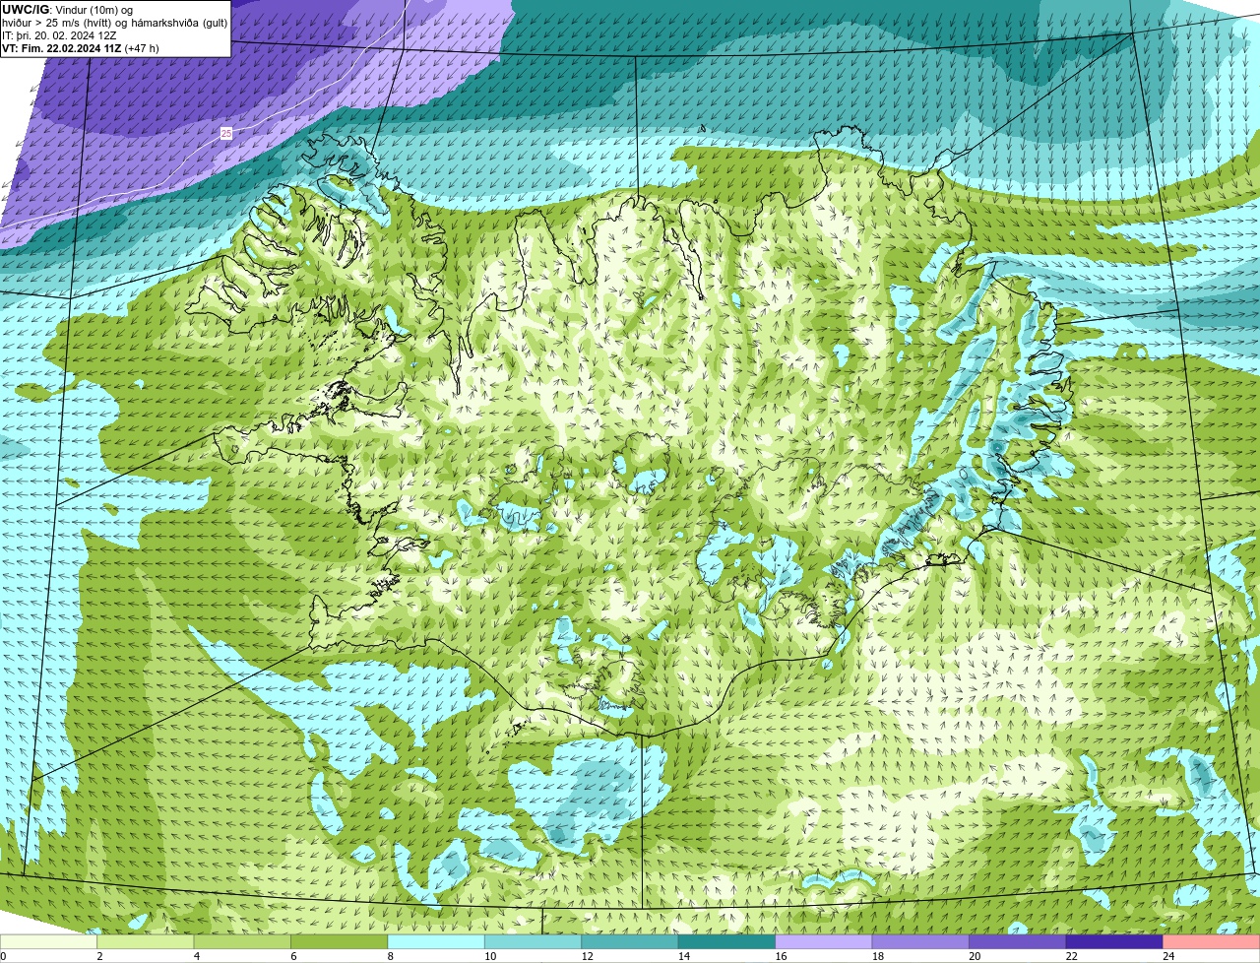1260x963 pixels.
Task: Click the legend scale value '8'
Action: coord(390,955)
